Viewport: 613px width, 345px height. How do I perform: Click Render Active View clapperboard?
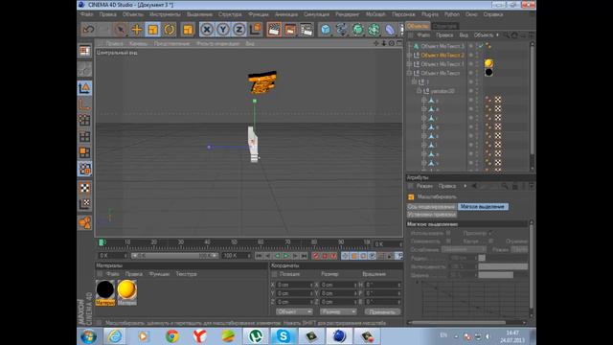click(x=274, y=30)
